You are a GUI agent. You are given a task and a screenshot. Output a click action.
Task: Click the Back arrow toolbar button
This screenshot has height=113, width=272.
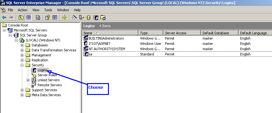[x=4, y=17]
